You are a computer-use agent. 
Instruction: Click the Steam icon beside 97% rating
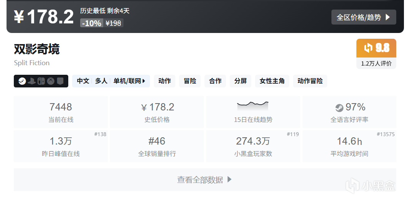click(339, 107)
